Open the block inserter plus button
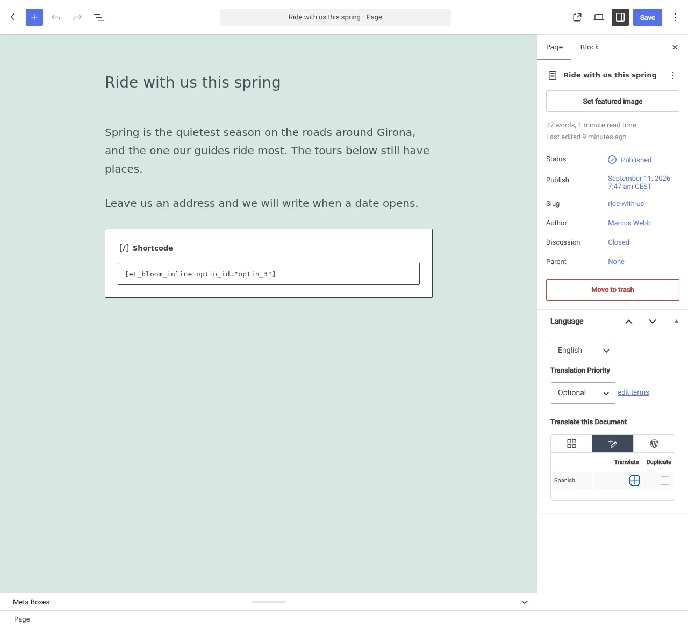 [34, 17]
